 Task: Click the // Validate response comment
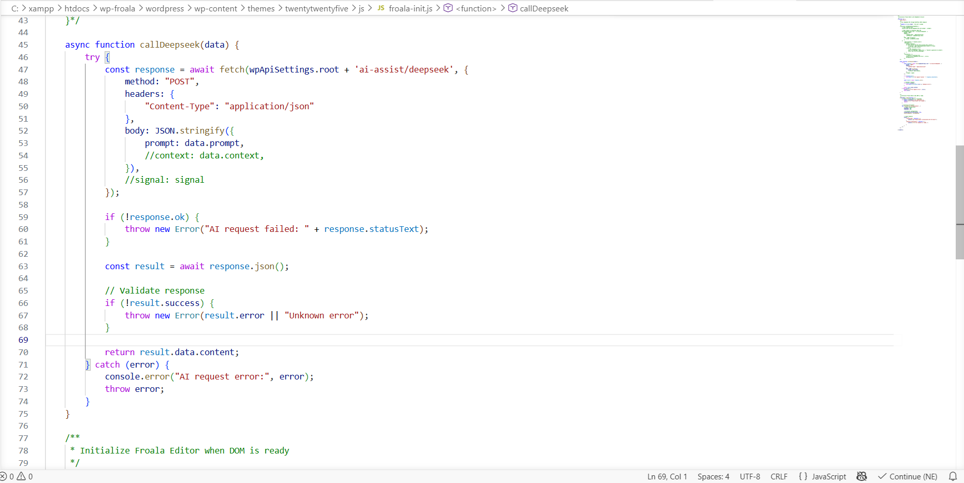[155, 290]
